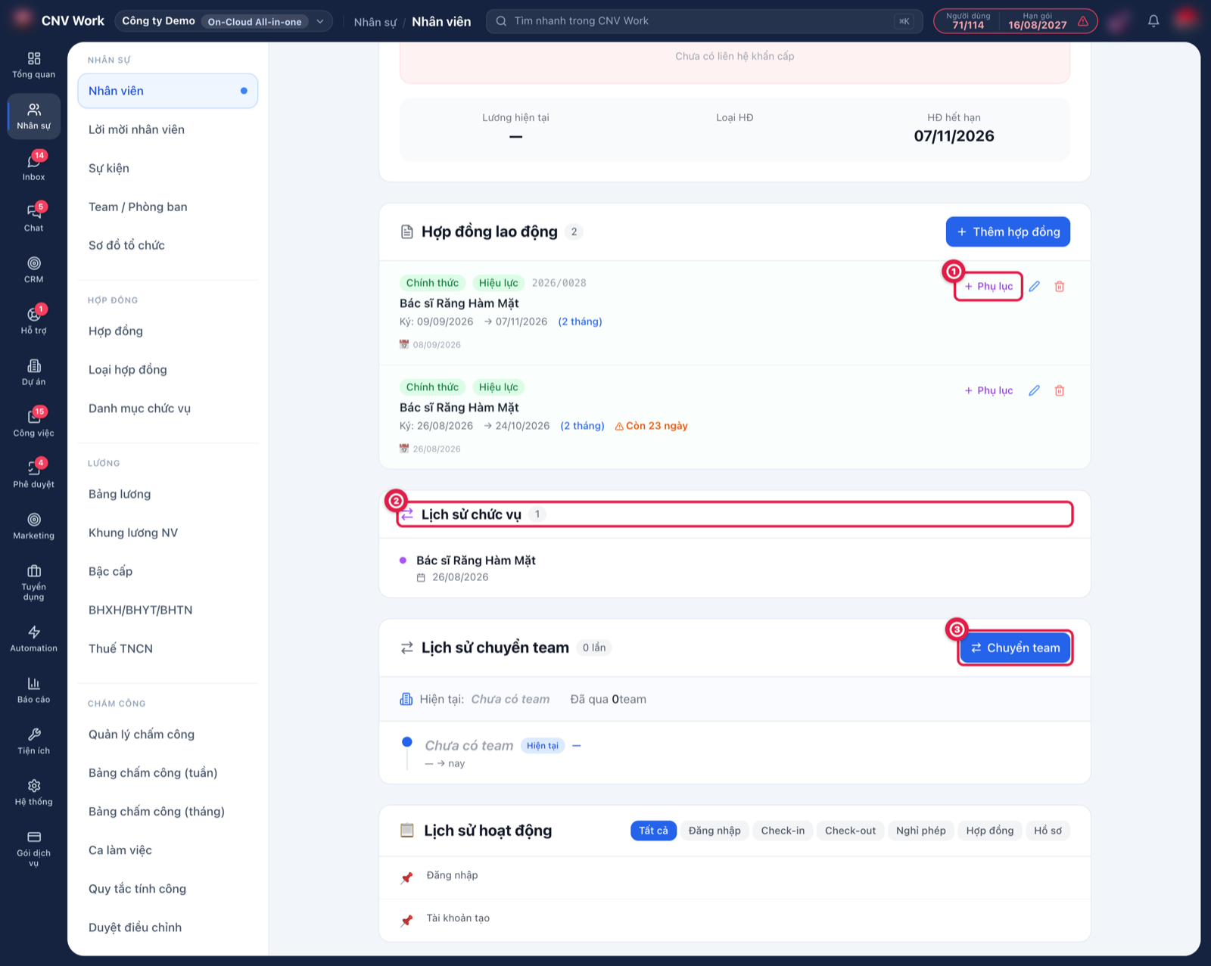Open the Automation lightning icon
Screen dimensions: 1211x966
[x=33, y=638]
